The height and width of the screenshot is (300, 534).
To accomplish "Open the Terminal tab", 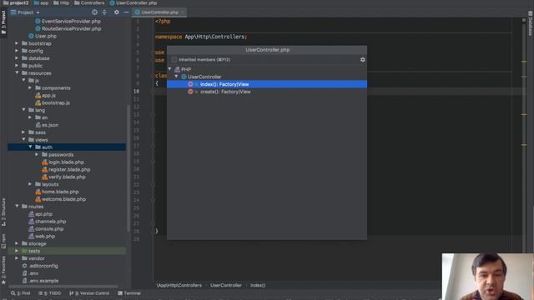I will (x=129, y=293).
